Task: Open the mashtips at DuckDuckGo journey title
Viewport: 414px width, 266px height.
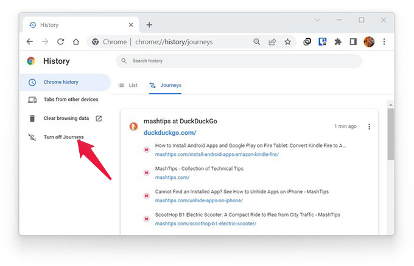Action: 180,121
